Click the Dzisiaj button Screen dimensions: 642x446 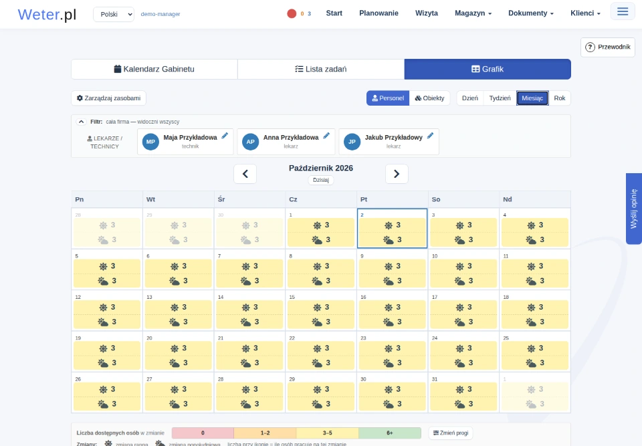(x=321, y=180)
